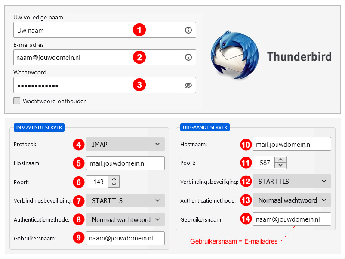
Task: Open incoming Authenticatiemethode dropdown
Action: 125,219
